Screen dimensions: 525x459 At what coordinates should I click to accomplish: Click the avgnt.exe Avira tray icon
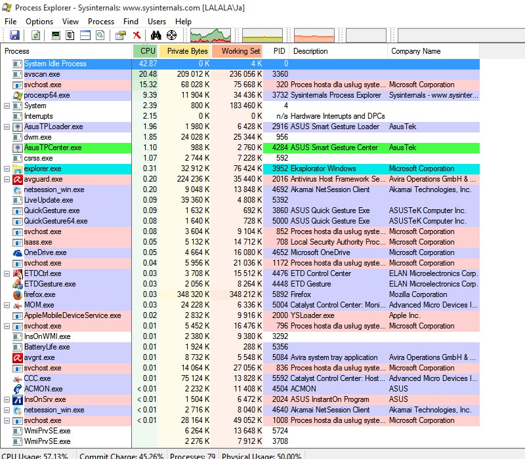[x=18, y=357]
